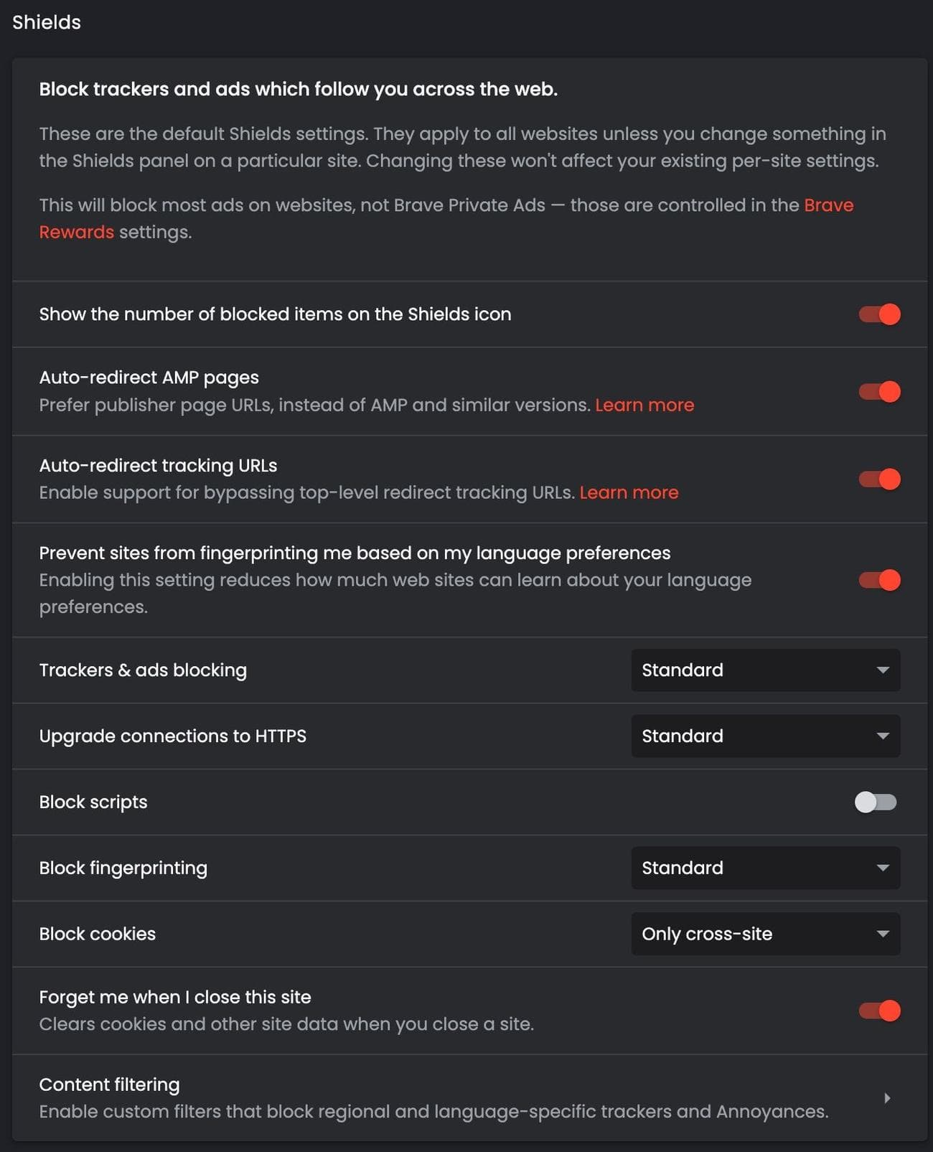Open the Brave Rewards settings link

click(x=827, y=205)
